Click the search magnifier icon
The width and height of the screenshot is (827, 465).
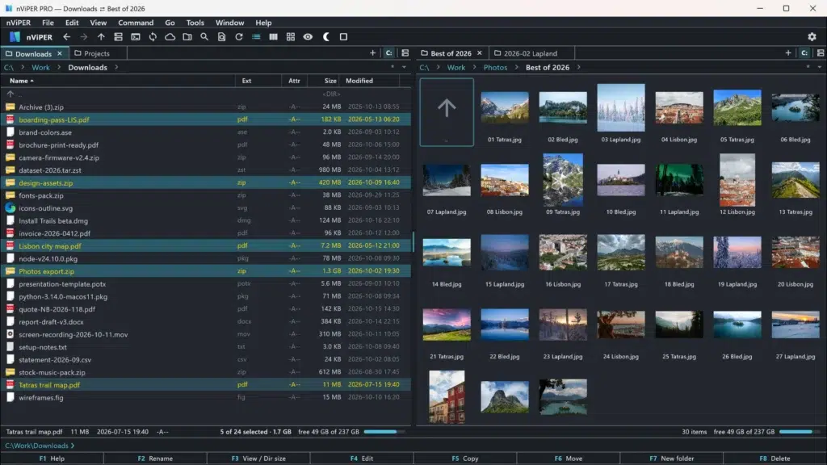point(204,37)
